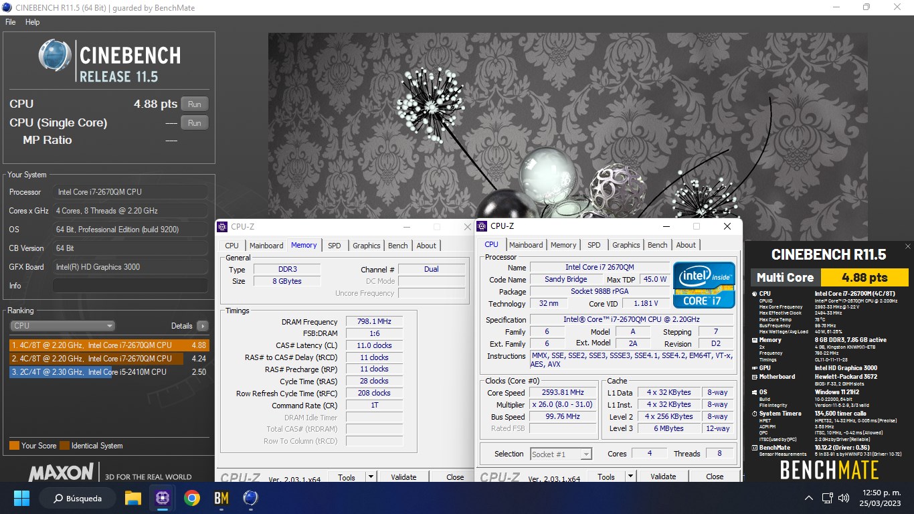The image size is (914, 514).
Task: Click the Info text field in Your System
Action: click(x=130, y=286)
